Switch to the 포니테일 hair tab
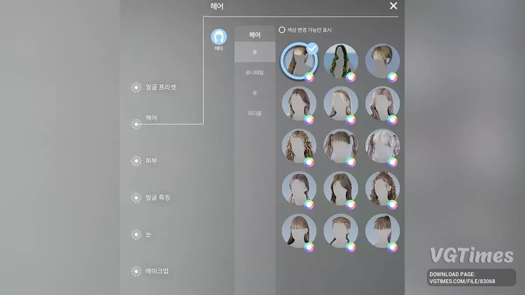This screenshot has width=525, height=295. [255, 73]
